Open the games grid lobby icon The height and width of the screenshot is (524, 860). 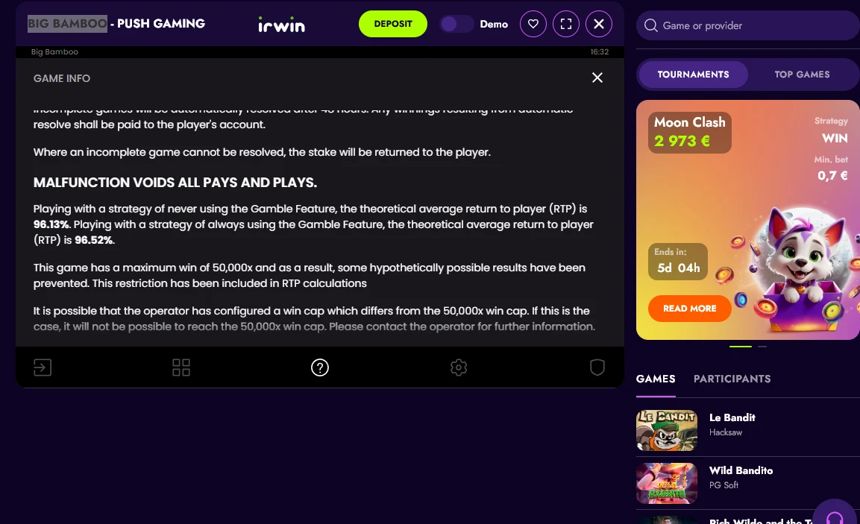point(181,367)
